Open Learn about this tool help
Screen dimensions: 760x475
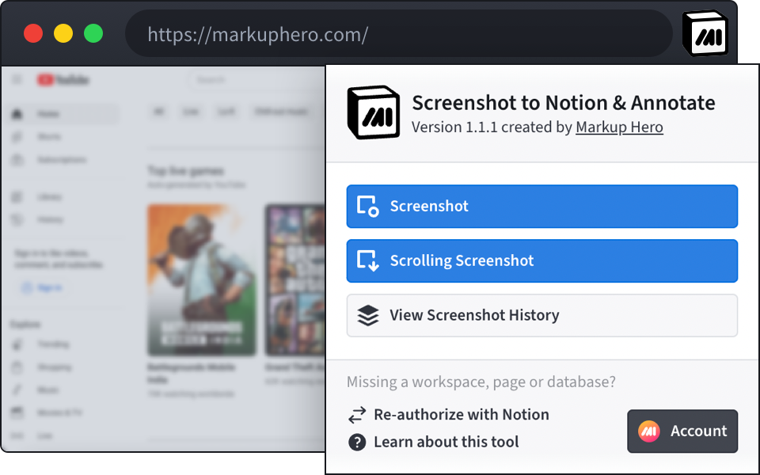[433, 442]
